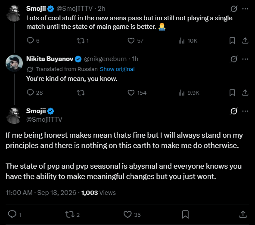
Task: Repost Nikita Buyanov's reply
Action: click(81, 93)
